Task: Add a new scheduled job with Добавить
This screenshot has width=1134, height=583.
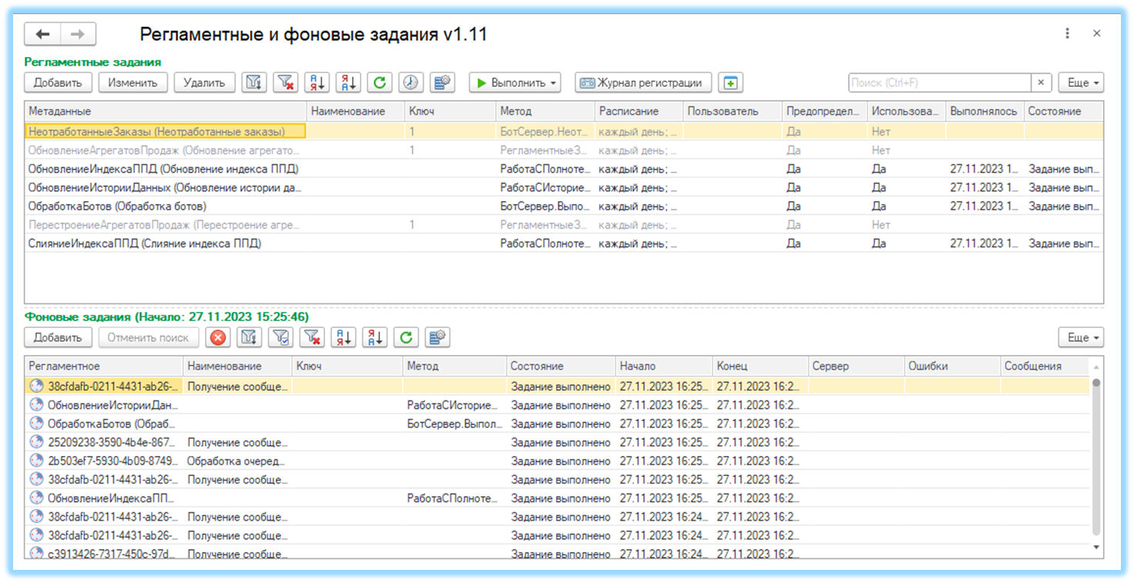Action: click(x=58, y=82)
